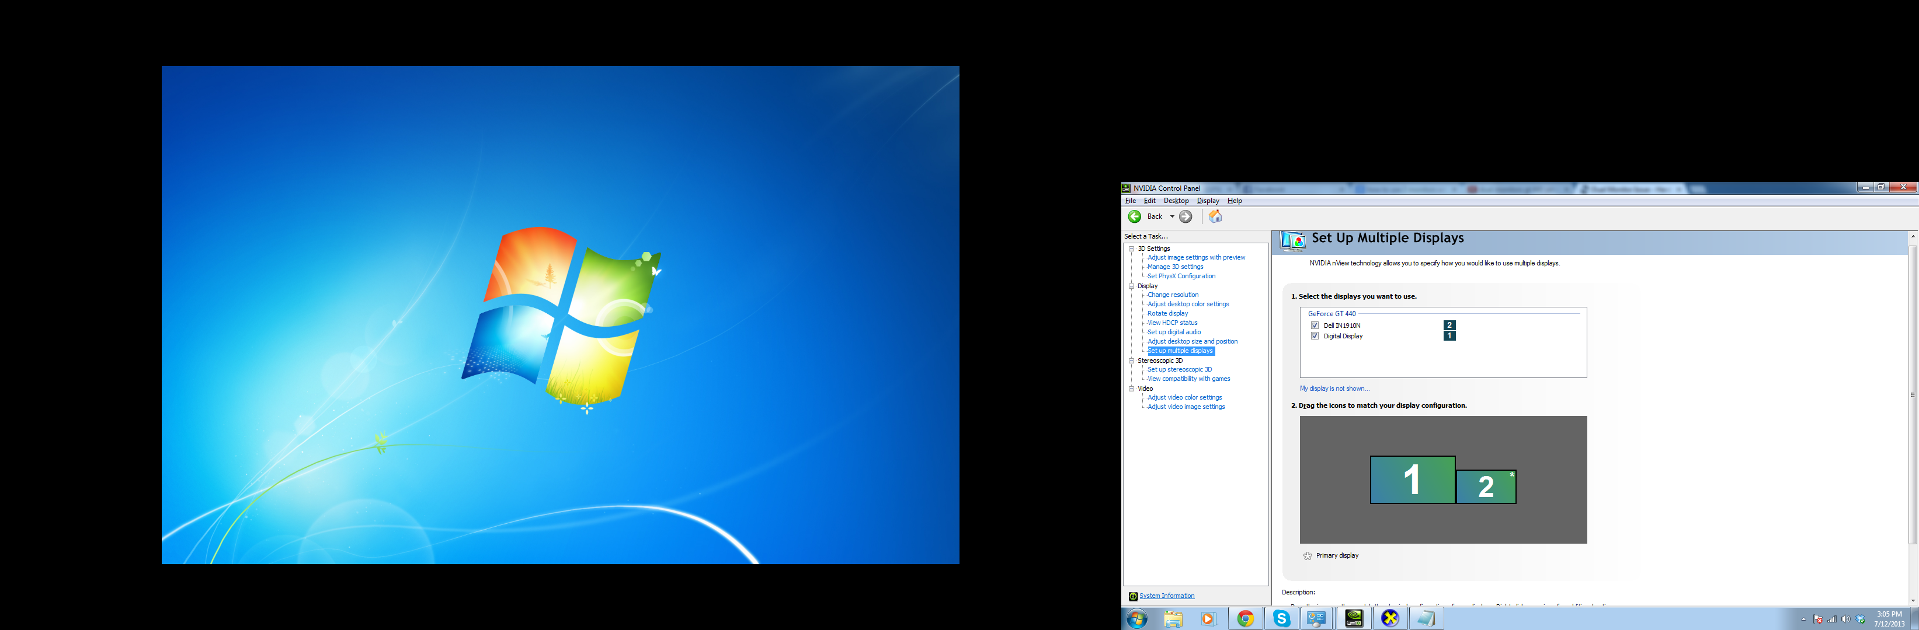The image size is (1919, 630).
Task: Uncheck the Digital Display checkbox
Action: 1315,336
